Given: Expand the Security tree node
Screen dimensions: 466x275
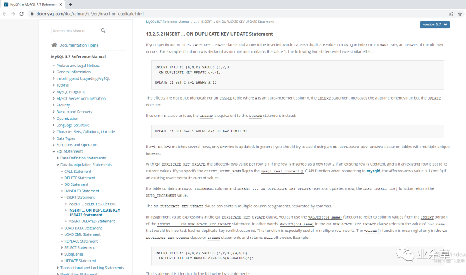Looking at the screenshot, I should [54, 105].
